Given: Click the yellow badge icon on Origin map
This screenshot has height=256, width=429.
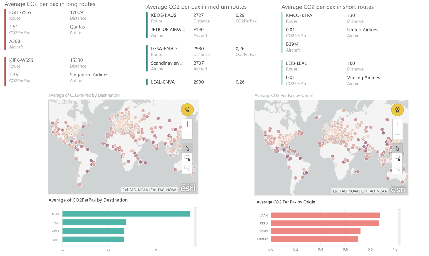Looking at the screenshot, I should point(397,109).
